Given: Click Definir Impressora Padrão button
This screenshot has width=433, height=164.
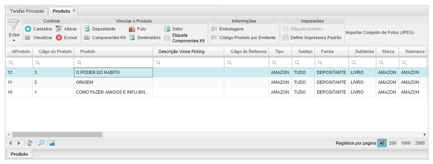Looking at the screenshot, I should click(312, 38).
